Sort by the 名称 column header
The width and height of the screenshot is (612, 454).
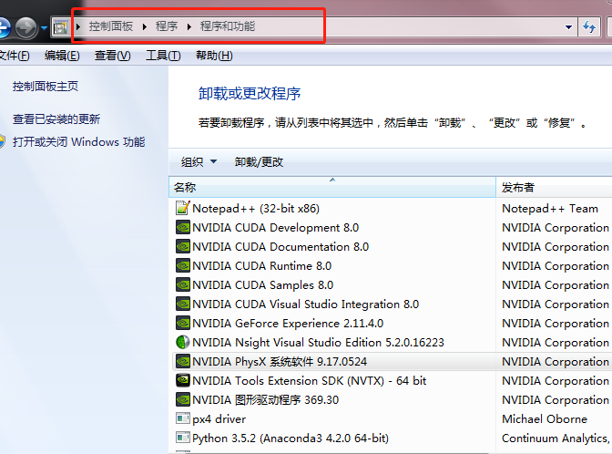[x=332, y=187]
